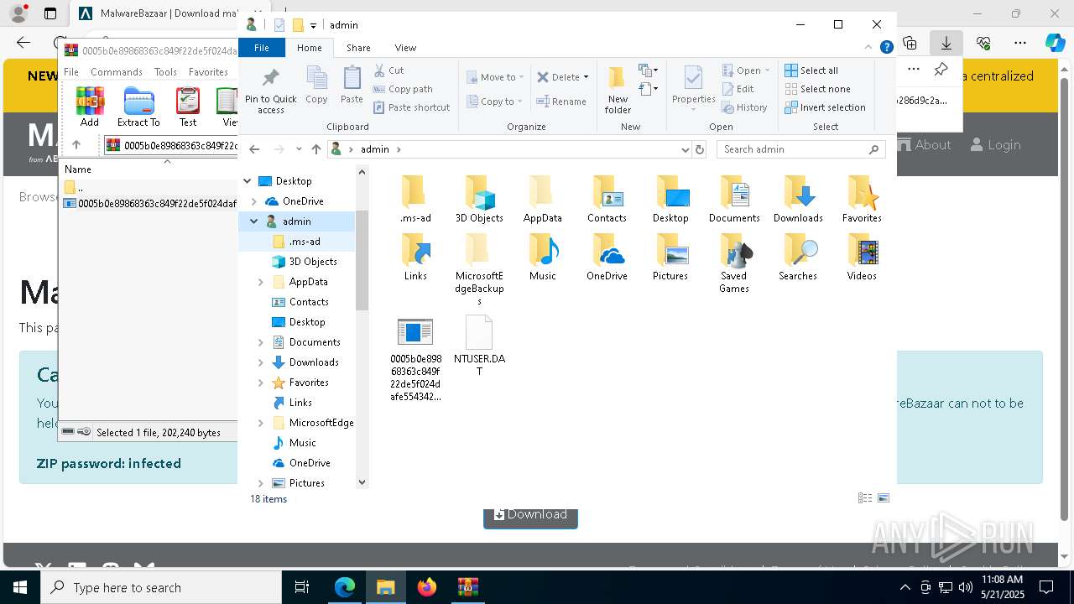This screenshot has width=1074, height=604.
Task: Click the Search admin field
Action: 801,149
